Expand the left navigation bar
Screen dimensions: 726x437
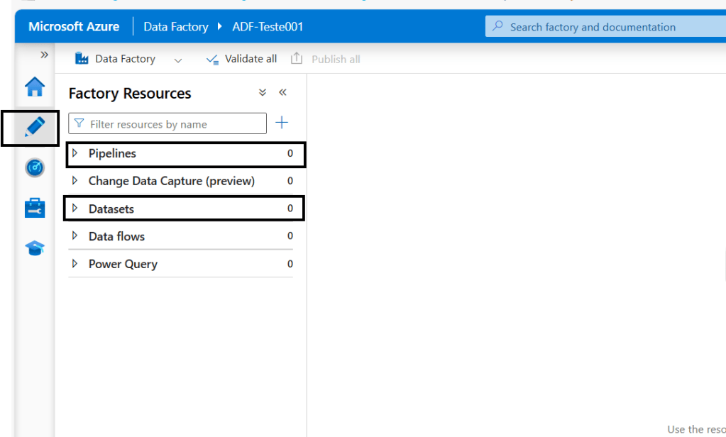click(x=44, y=55)
